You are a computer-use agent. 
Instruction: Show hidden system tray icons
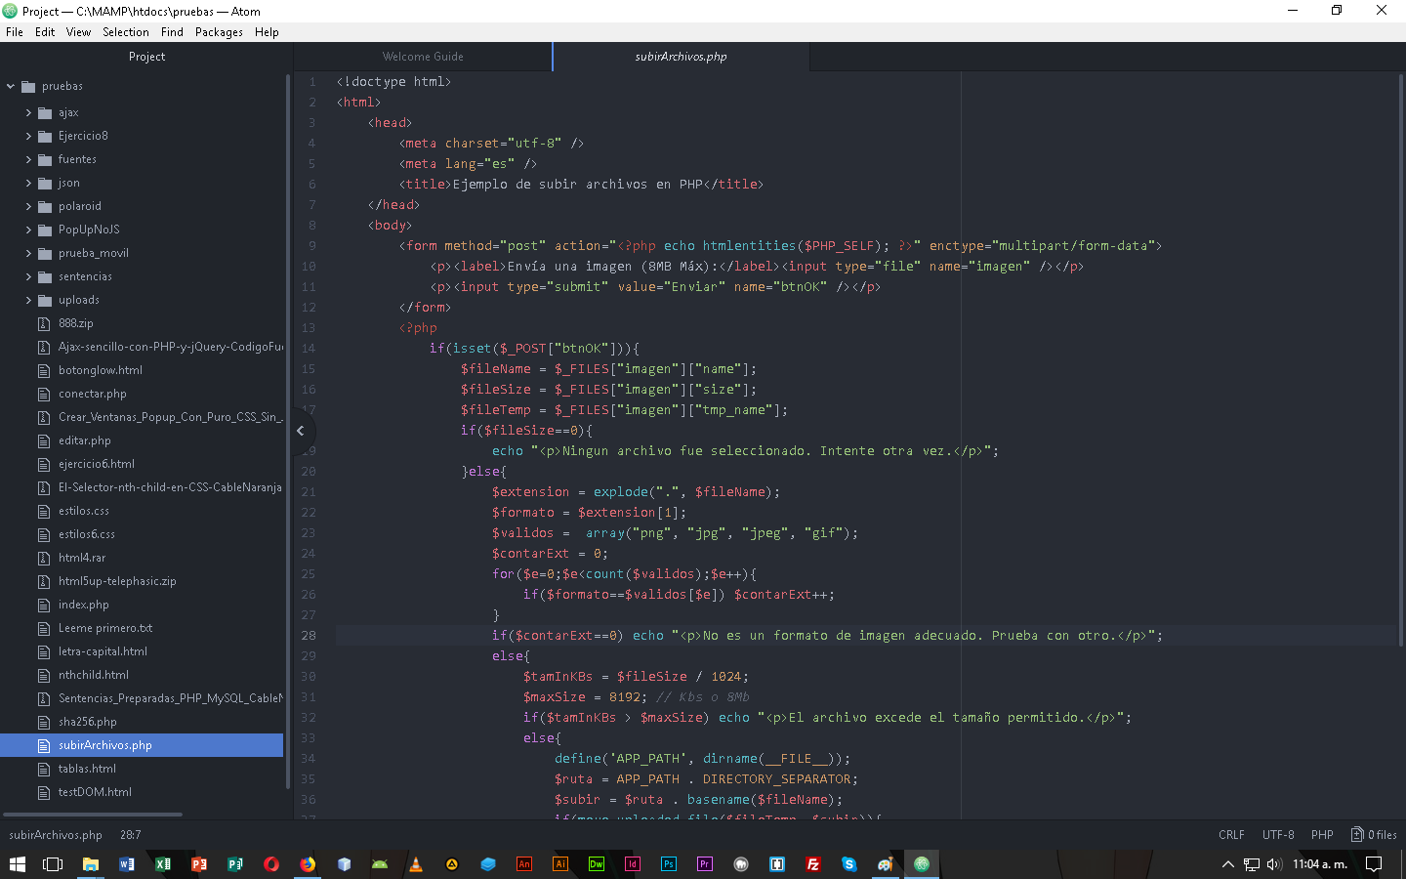click(x=1228, y=863)
